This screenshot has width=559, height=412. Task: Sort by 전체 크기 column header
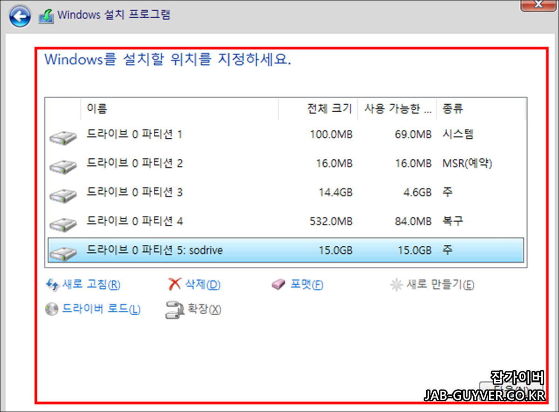[318, 109]
